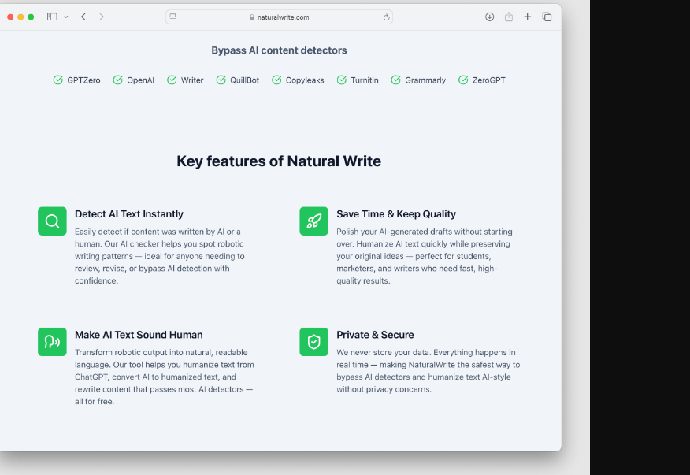The width and height of the screenshot is (690, 475).
Task: Select the "Writer" label
Action: [x=192, y=80]
